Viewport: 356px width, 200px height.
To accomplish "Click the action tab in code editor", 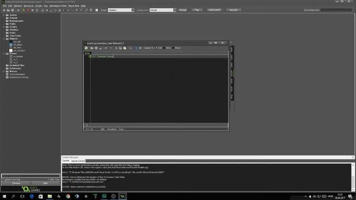I will point(87,53).
